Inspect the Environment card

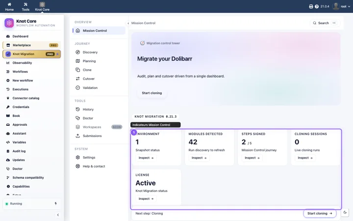click(146, 158)
